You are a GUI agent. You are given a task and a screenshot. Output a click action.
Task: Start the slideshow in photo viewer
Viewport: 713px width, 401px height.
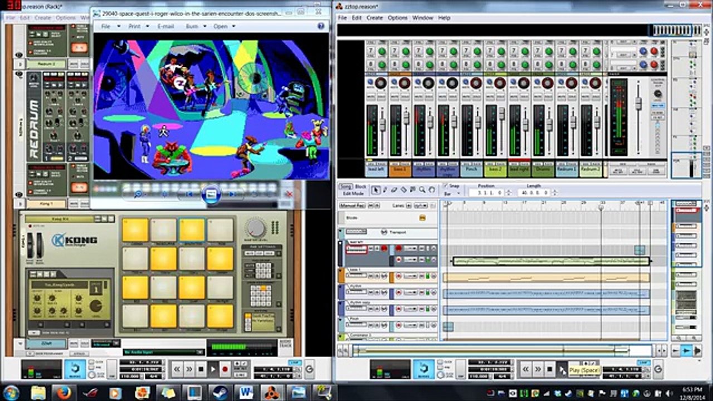click(211, 194)
